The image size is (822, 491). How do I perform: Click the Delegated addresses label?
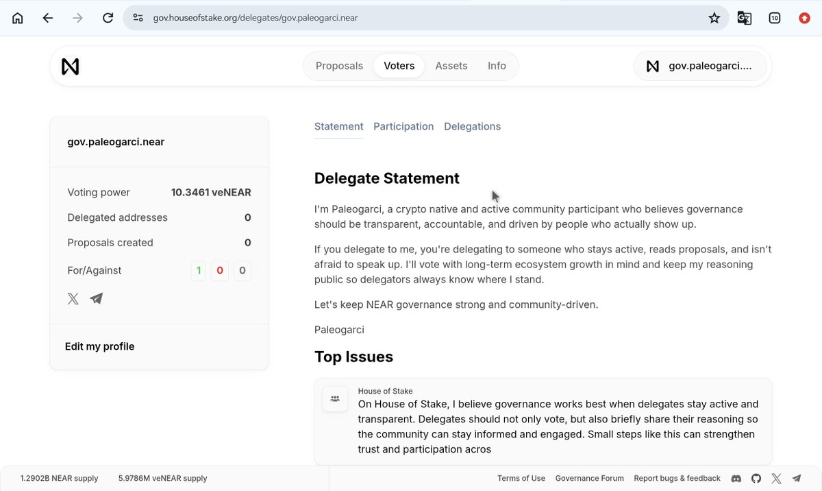(117, 217)
